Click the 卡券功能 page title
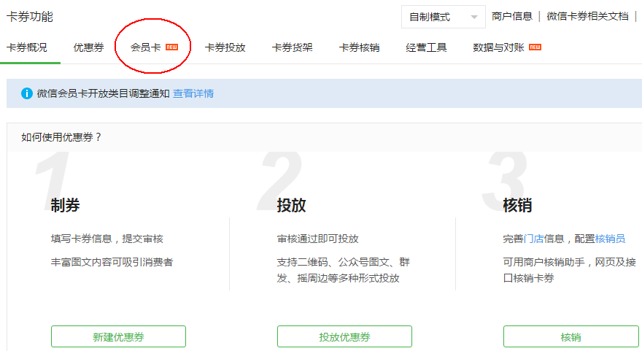 click(x=30, y=17)
